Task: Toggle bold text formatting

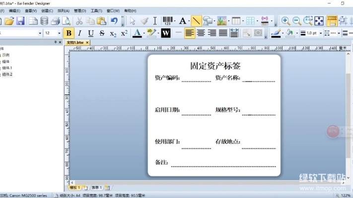Action: [69, 33]
